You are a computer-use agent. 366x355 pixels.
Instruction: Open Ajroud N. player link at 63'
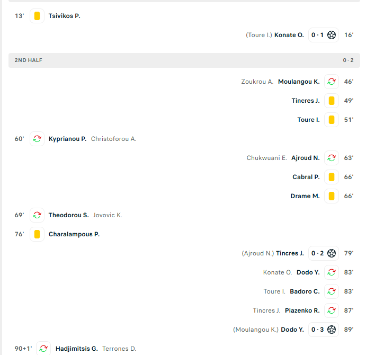306,158
